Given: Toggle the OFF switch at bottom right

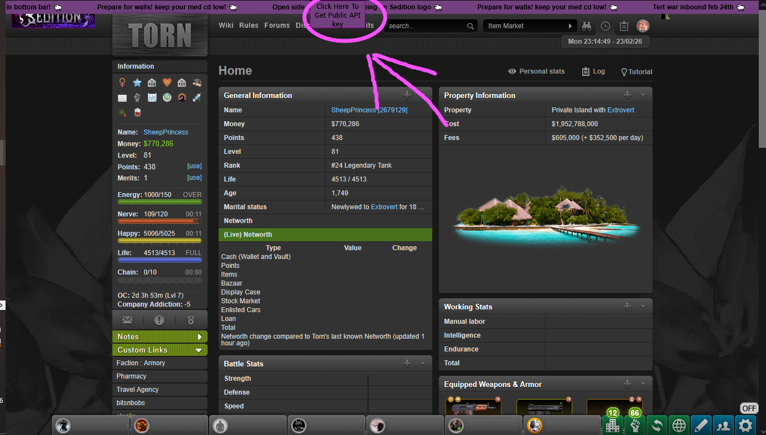Looking at the screenshot, I should click(749, 408).
